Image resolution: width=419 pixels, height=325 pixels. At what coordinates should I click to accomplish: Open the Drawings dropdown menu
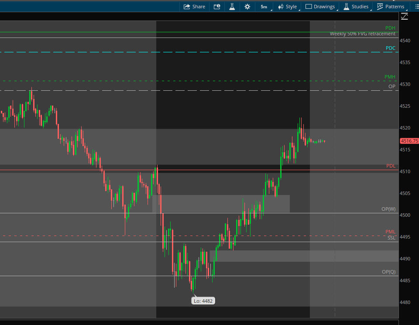point(320,7)
